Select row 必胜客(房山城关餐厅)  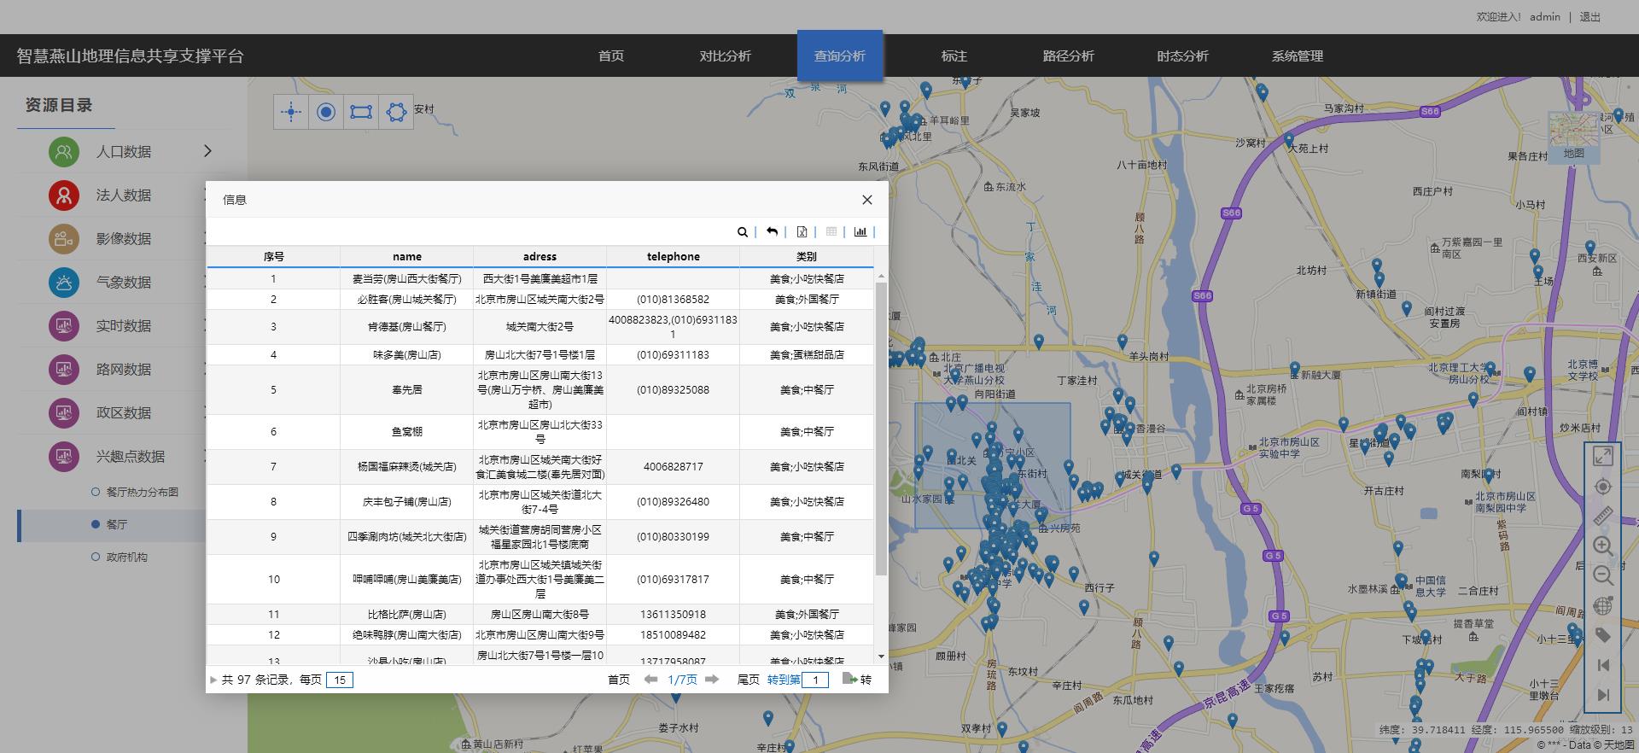(540, 300)
